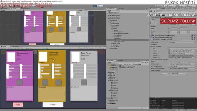Open the Asset Store tab

[x=25, y=9]
